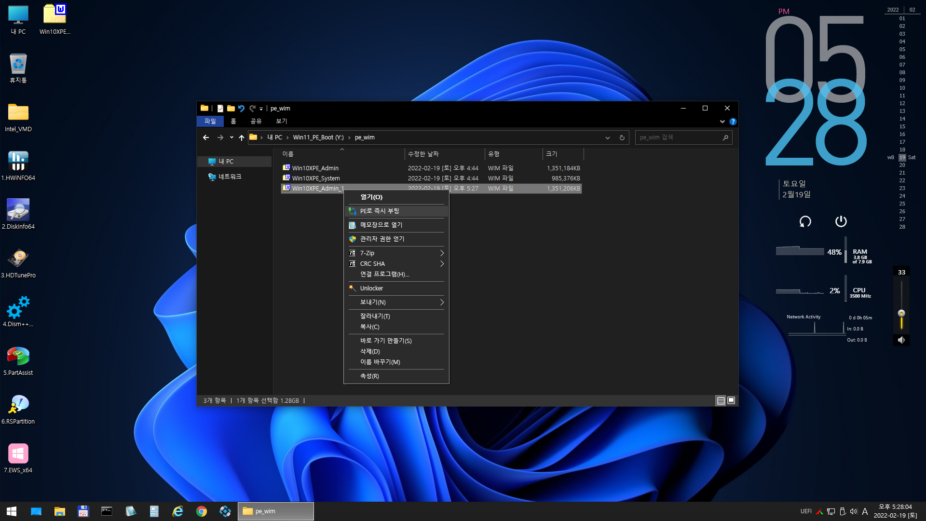Switch to large icons view layout button
Viewport: 926px width, 521px height.
pos(731,401)
